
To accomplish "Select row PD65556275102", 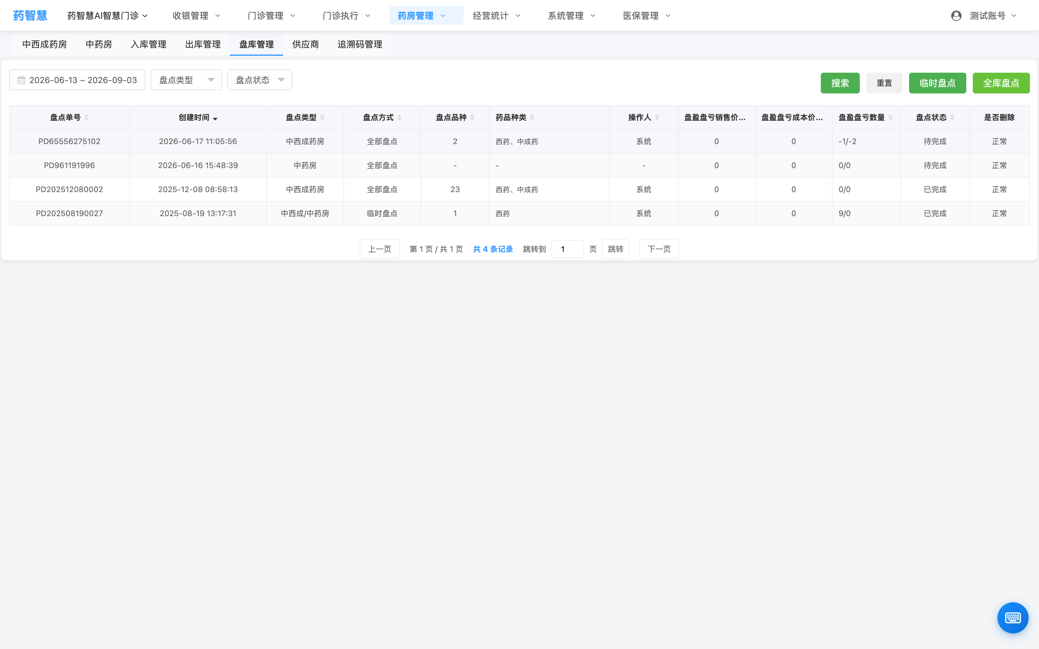I will click(519, 142).
